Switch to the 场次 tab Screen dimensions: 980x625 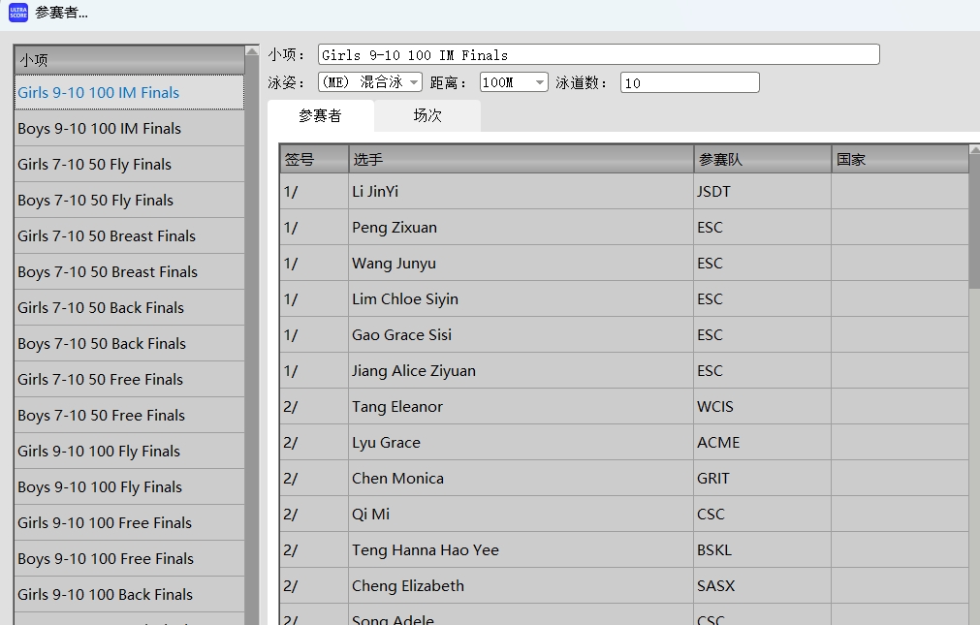(427, 115)
